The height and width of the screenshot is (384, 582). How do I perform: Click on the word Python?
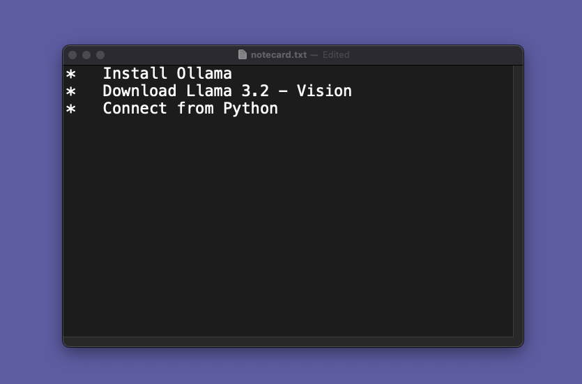(250, 108)
